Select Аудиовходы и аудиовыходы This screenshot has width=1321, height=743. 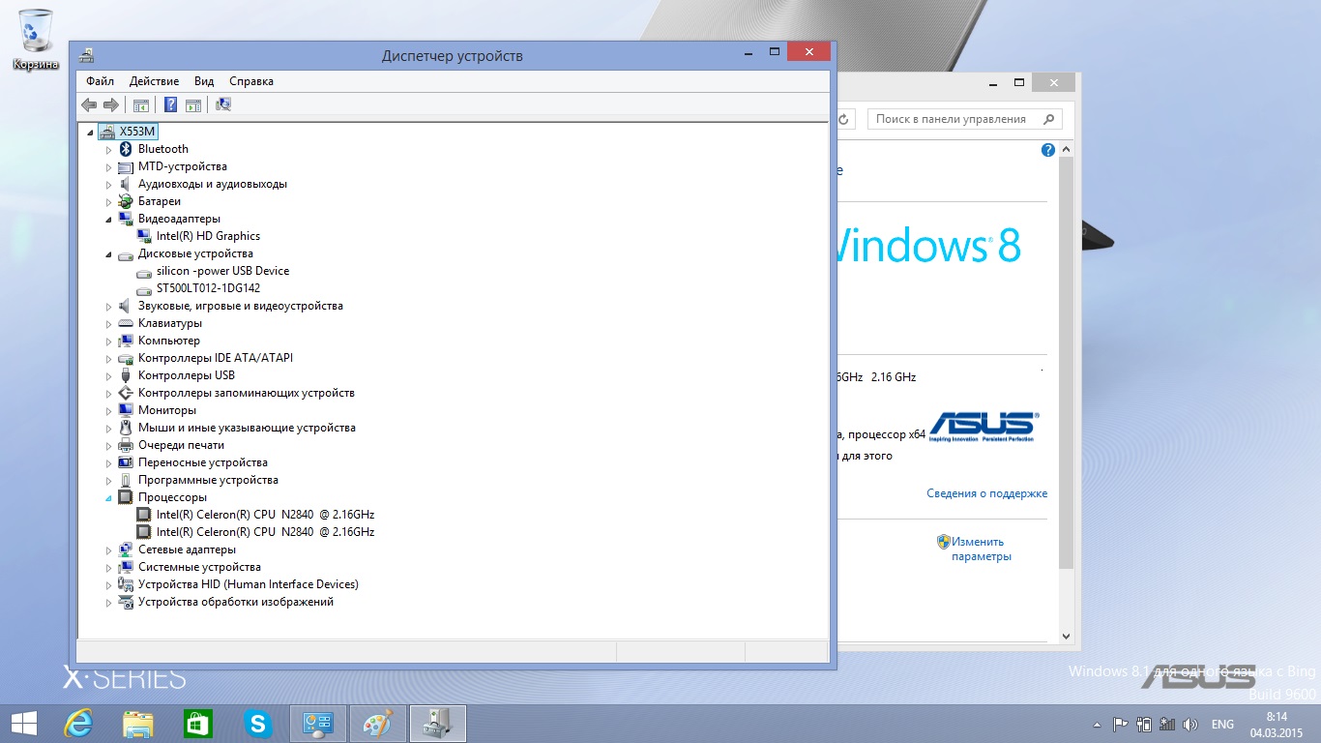click(212, 184)
